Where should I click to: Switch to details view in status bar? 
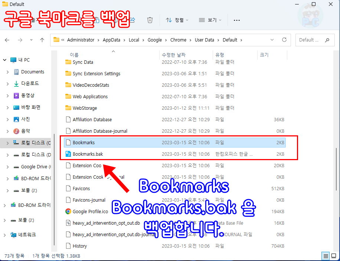[x=326, y=256]
